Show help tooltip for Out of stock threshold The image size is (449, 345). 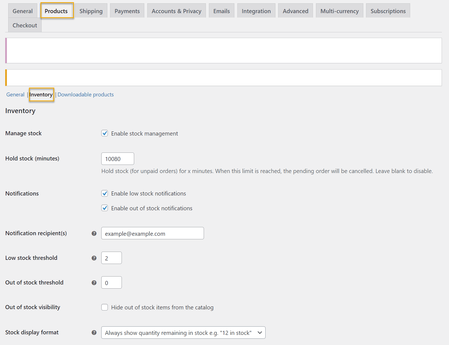point(94,283)
